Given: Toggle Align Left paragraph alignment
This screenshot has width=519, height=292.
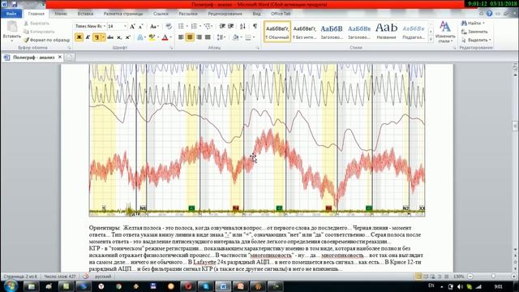Looking at the screenshot, I should click(181, 37).
